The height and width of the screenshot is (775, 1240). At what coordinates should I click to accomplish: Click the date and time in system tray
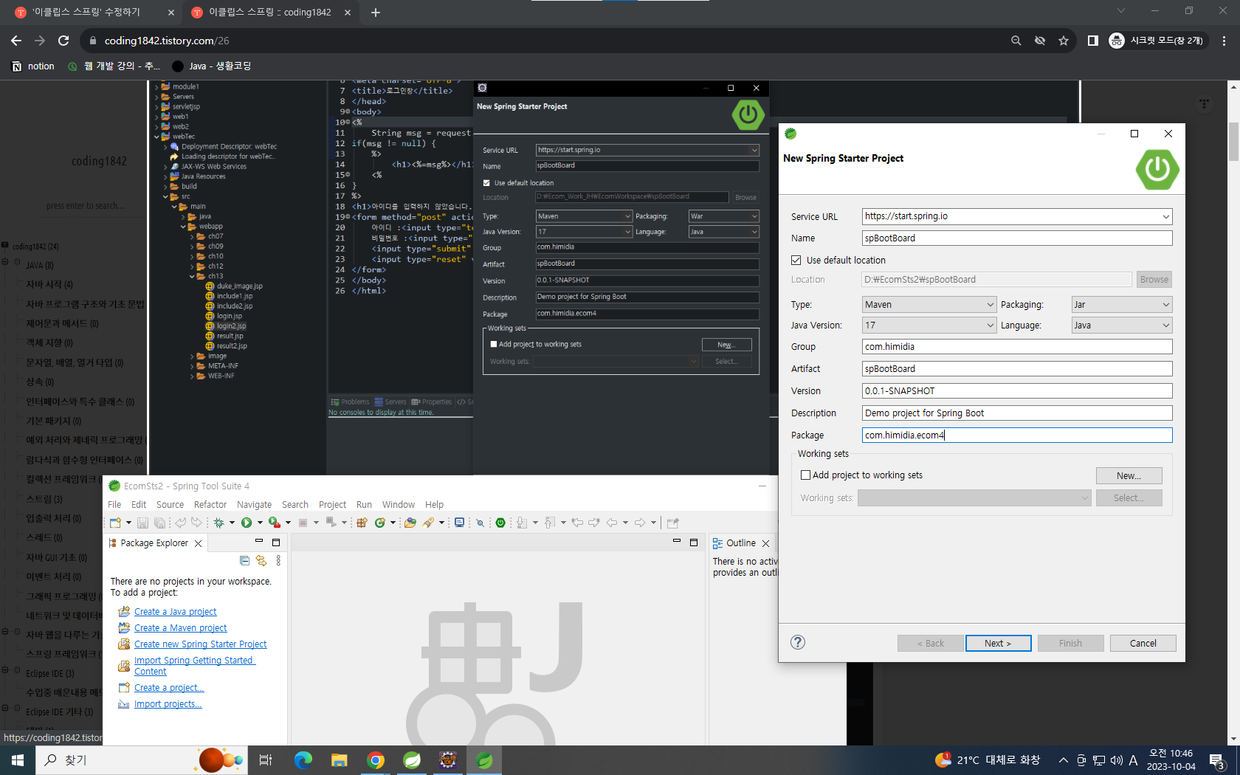[x=1171, y=760]
